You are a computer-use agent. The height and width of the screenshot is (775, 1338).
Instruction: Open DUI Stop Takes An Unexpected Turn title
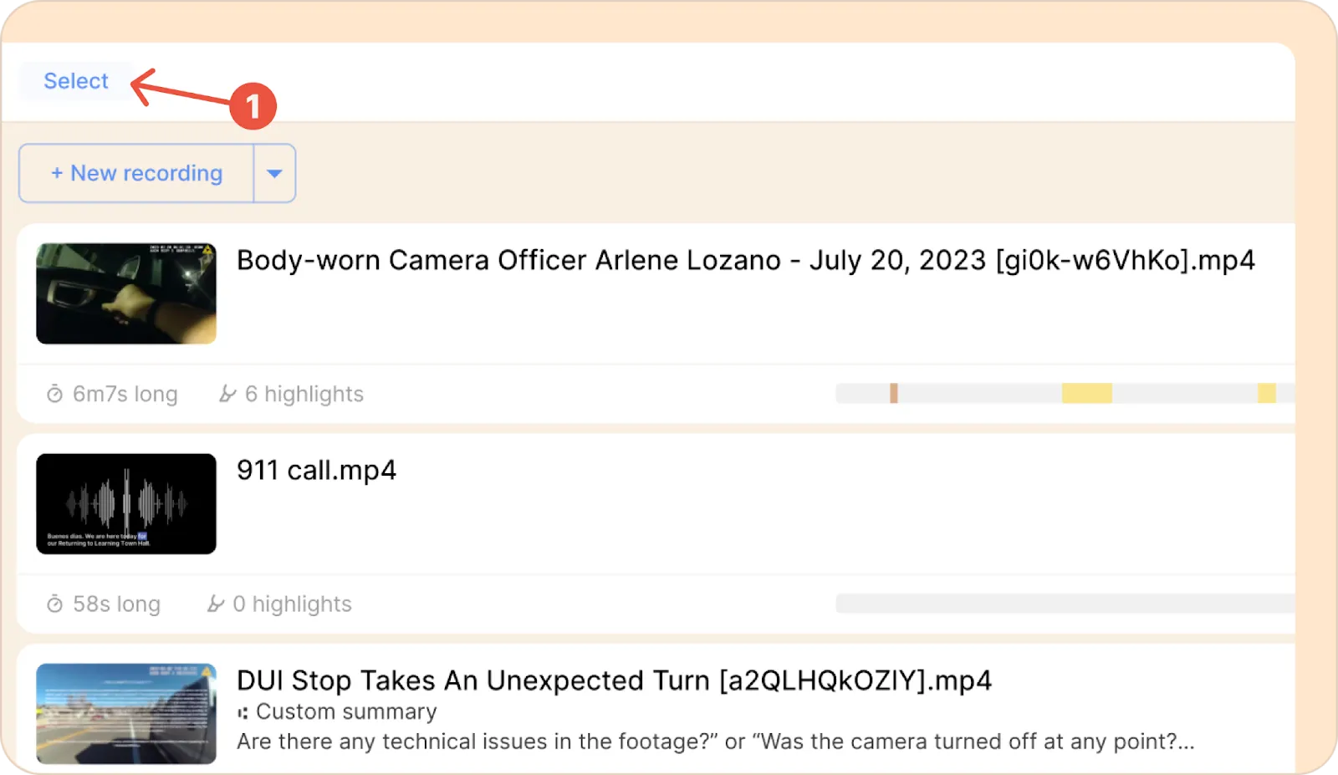[614, 681]
